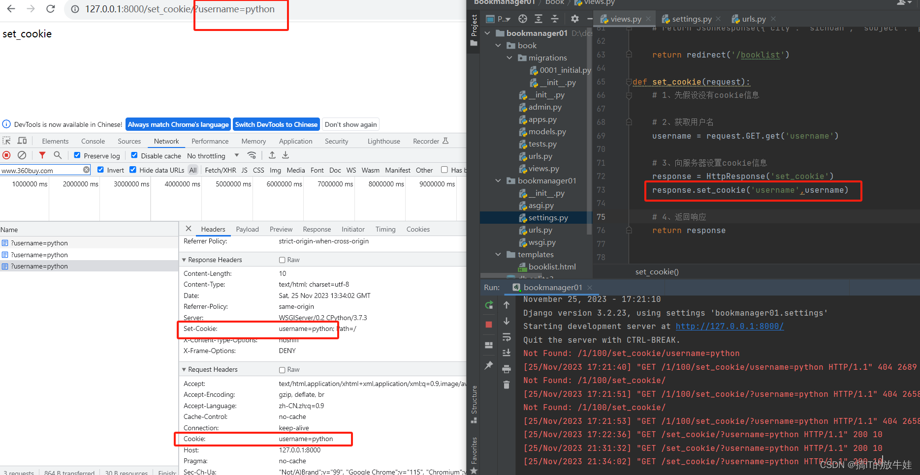Switch to the Console tab in DevTools
Viewport: 920px width, 475px height.
pyautogui.click(x=93, y=141)
